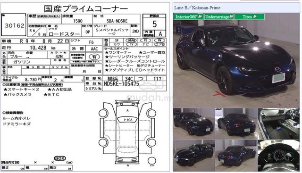This screenshot has width=302, height=173.
Task: Click the circled TV equipment mark
Action: point(131,44)
